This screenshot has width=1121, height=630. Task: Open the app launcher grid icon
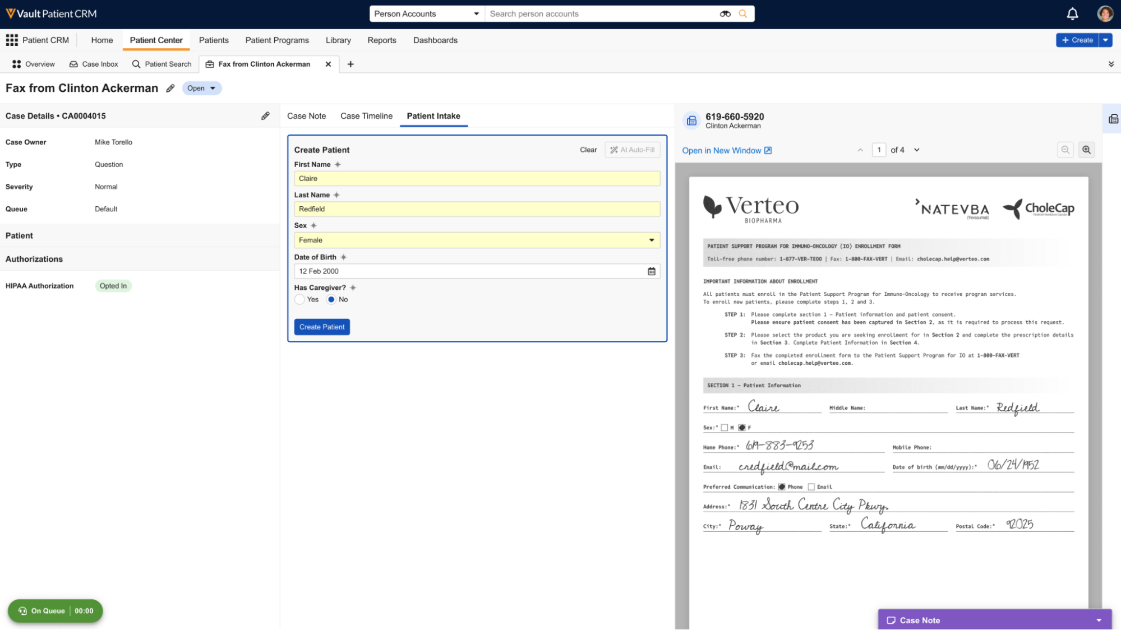pos(12,40)
